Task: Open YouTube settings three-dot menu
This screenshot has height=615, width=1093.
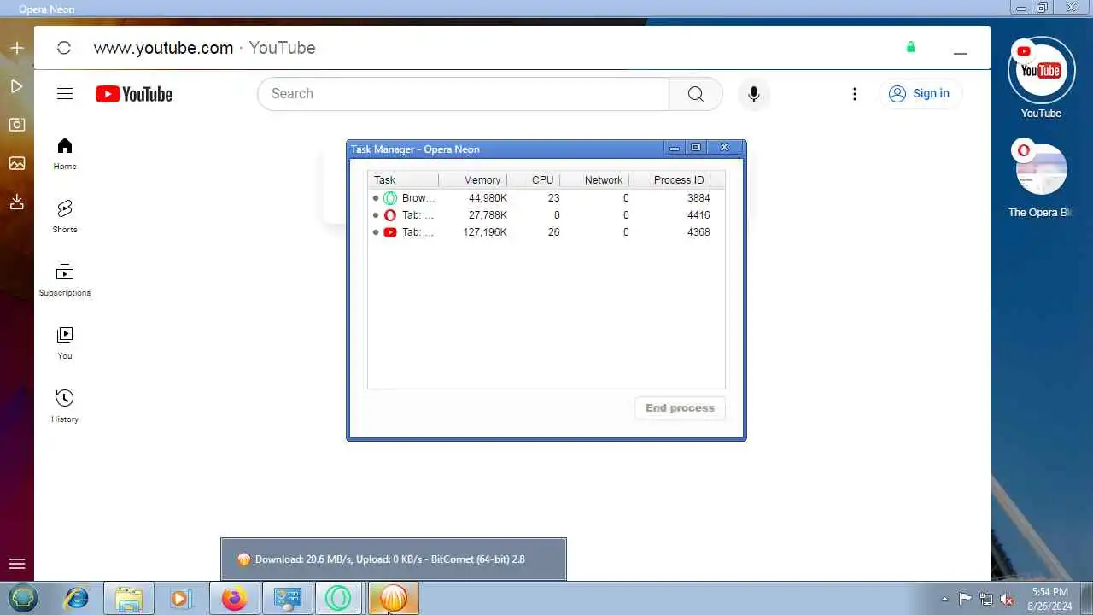Action: (854, 94)
